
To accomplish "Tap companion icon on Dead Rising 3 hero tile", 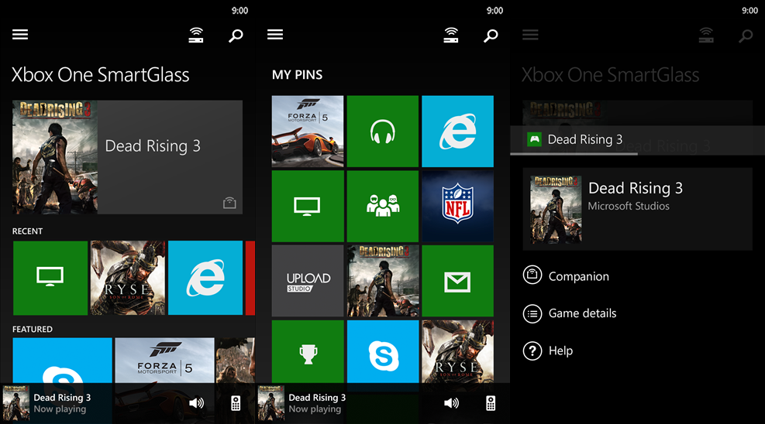I will click(229, 203).
